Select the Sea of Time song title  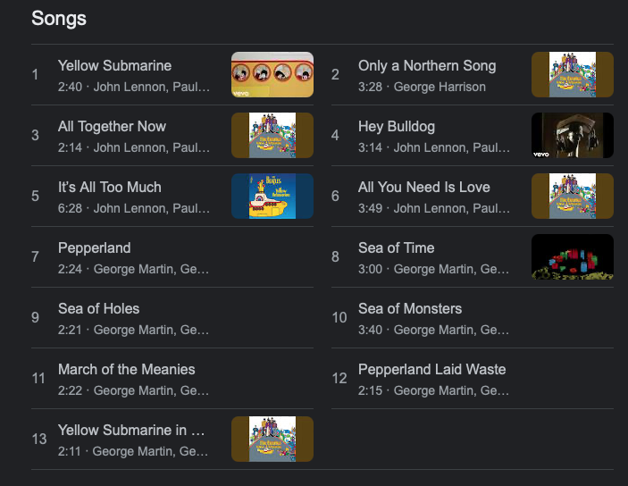tap(396, 248)
